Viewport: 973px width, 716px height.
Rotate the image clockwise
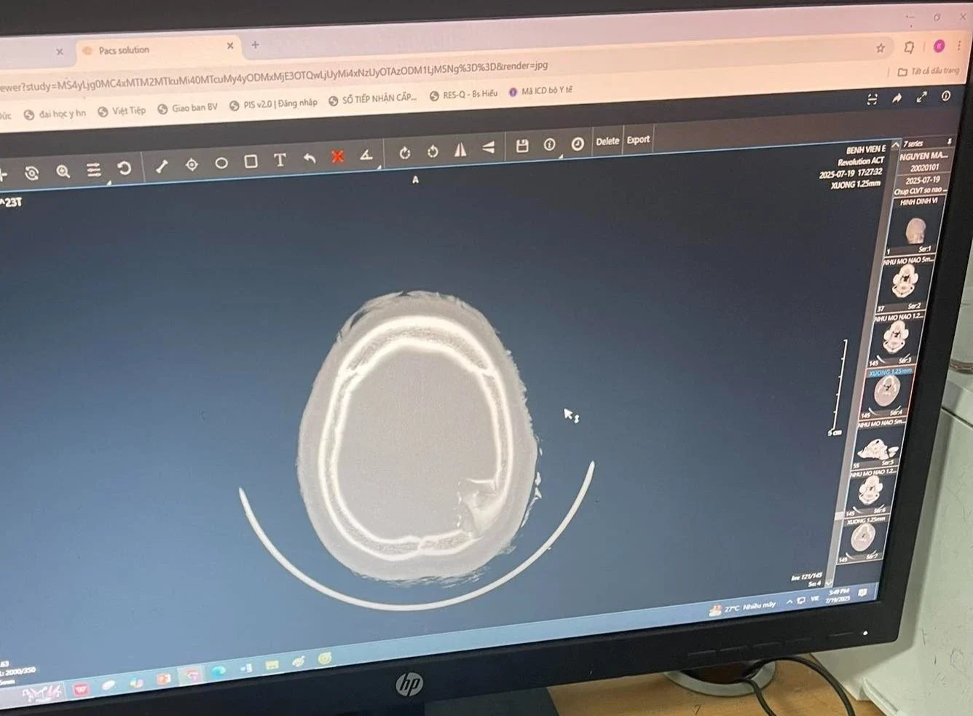point(405,153)
